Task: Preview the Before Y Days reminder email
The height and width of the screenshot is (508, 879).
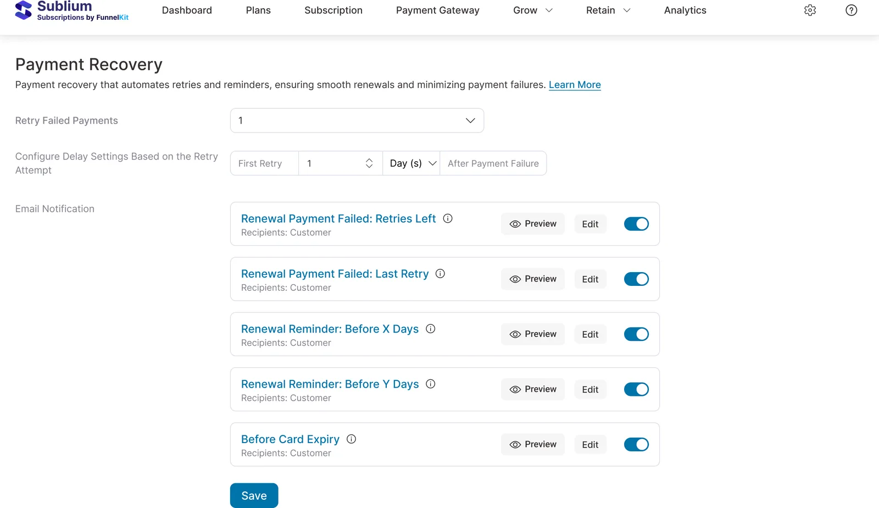Action: click(533, 389)
